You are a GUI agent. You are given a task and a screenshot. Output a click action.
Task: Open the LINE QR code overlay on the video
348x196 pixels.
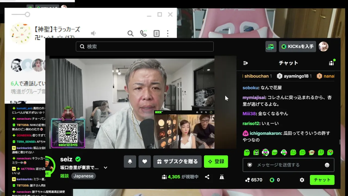click(x=68, y=133)
